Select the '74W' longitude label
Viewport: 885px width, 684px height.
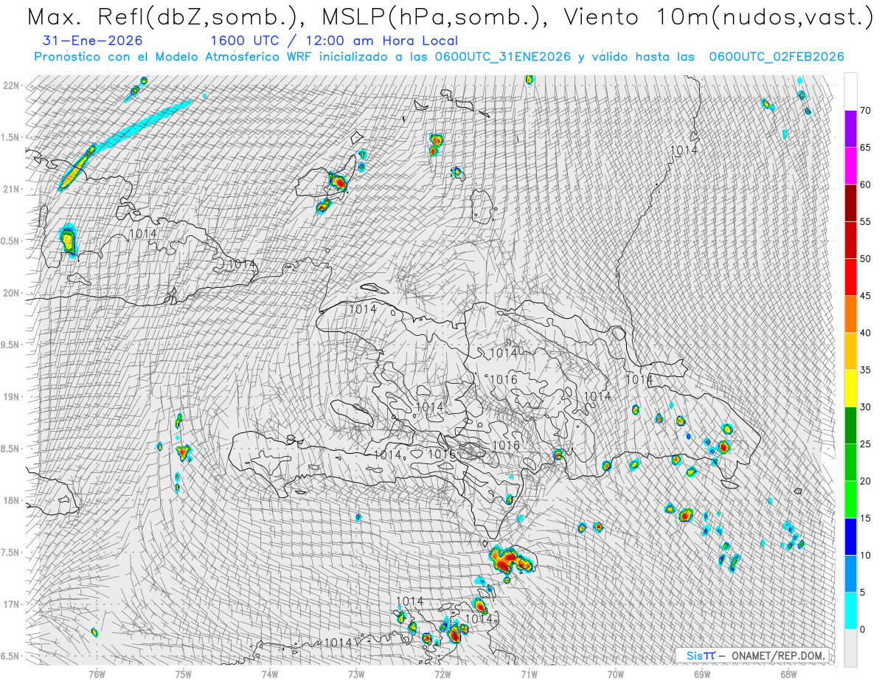(x=269, y=673)
